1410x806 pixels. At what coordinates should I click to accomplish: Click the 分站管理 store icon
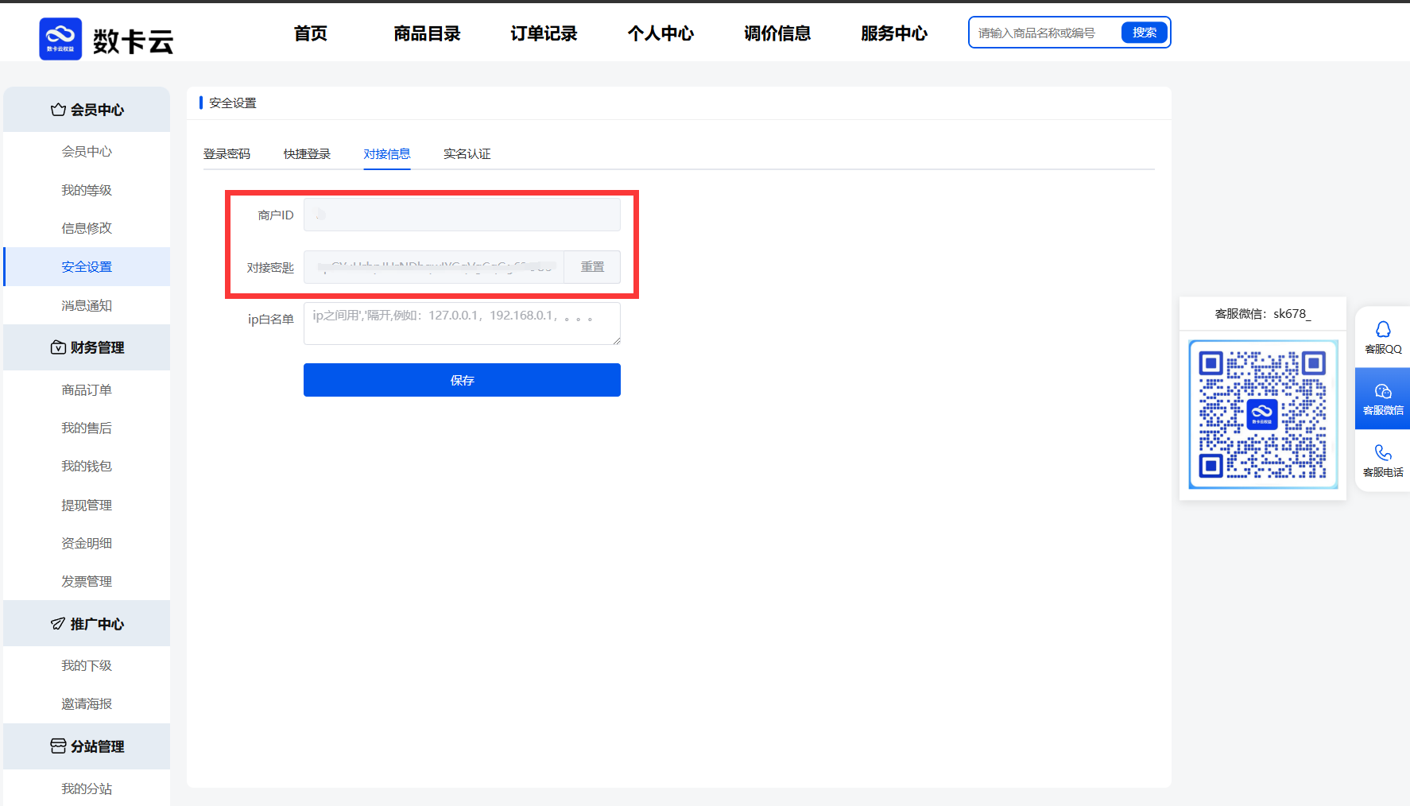point(58,746)
